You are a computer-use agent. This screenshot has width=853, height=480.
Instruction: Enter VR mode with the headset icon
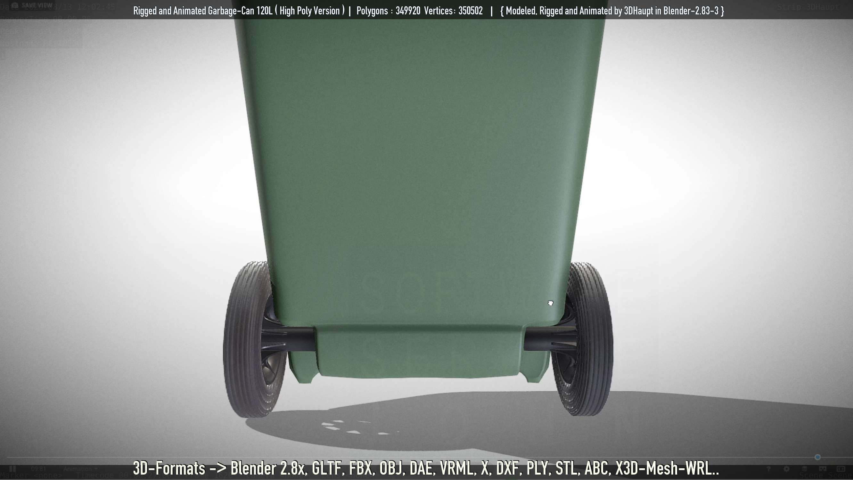pyautogui.click(x=823, y=469)
